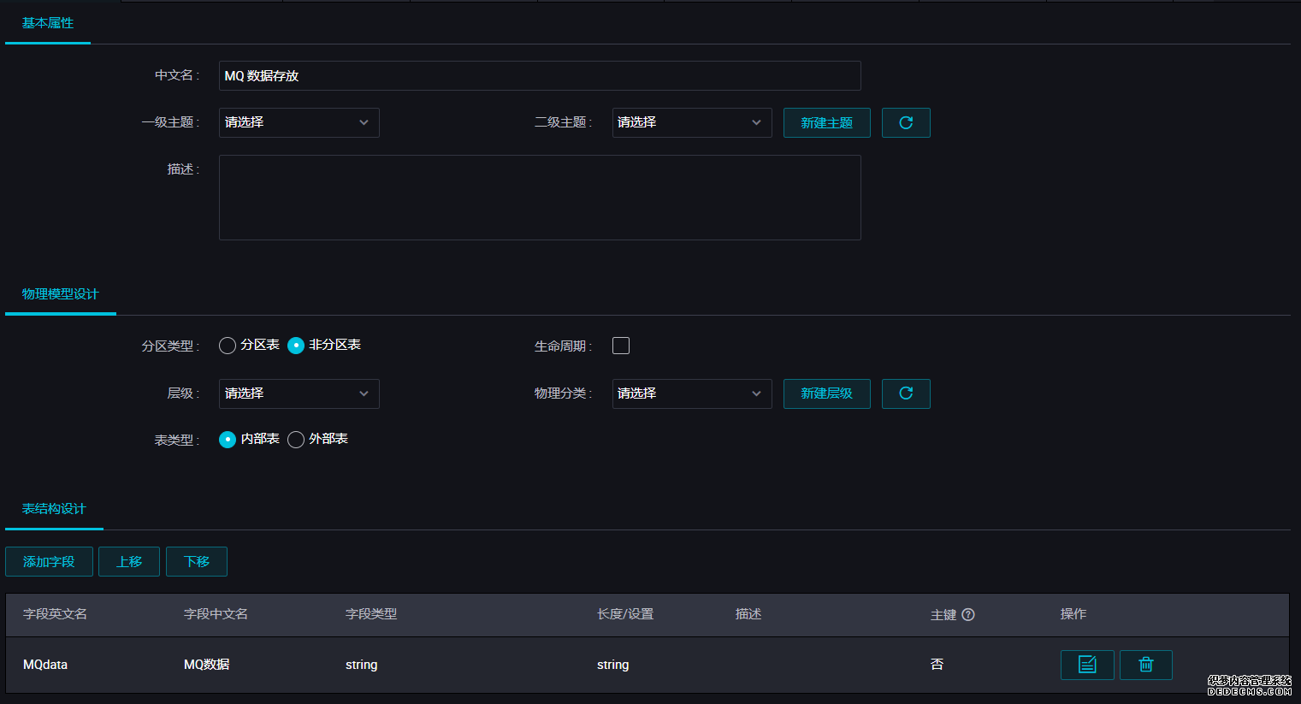
Task: Switch to the 物理模型设计 tab
Action: coord(60,293)
